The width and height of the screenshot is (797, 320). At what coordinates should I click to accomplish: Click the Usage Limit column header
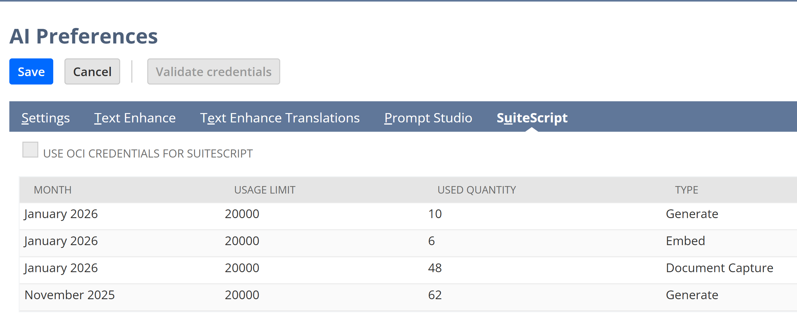pos(265,190)
